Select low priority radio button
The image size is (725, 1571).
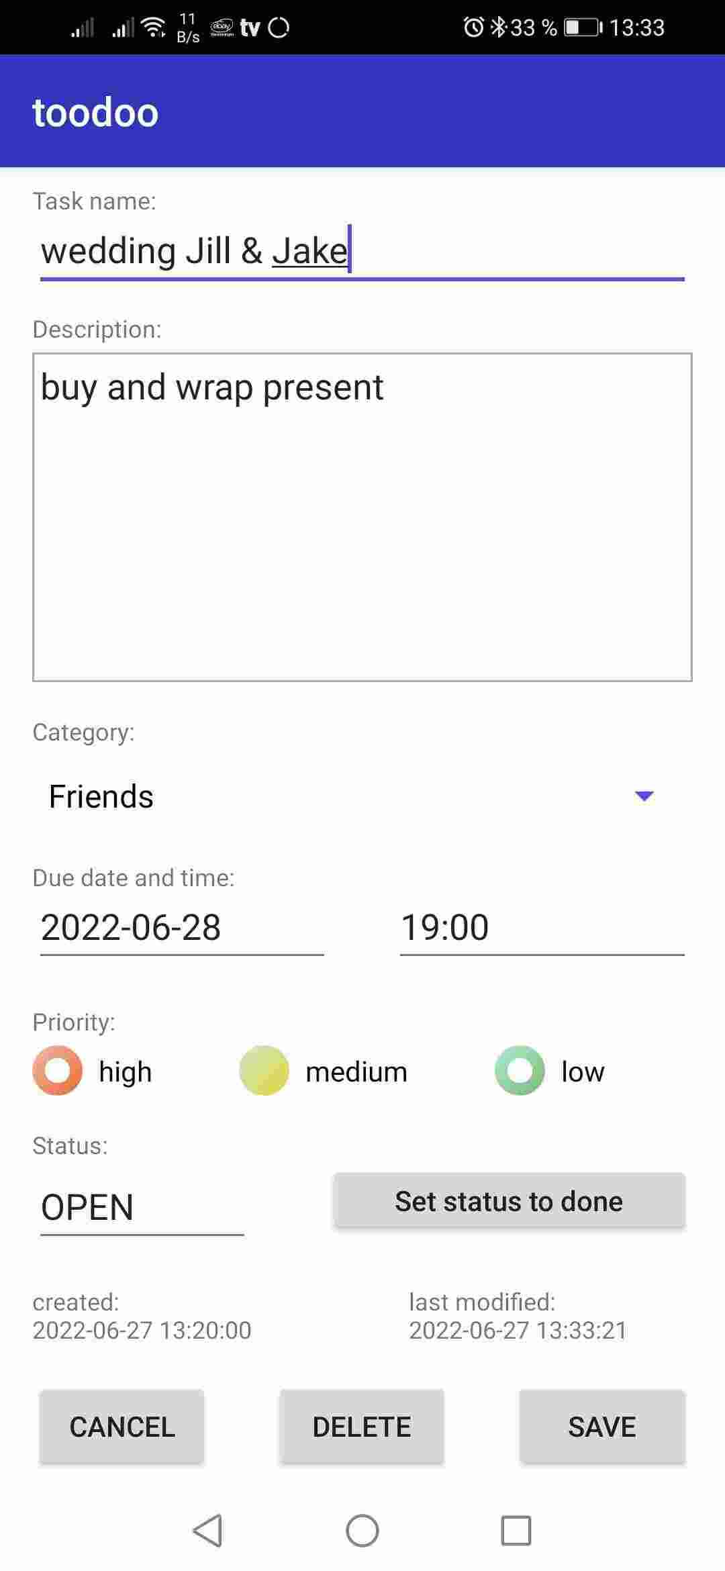[x=520, y=1071]
